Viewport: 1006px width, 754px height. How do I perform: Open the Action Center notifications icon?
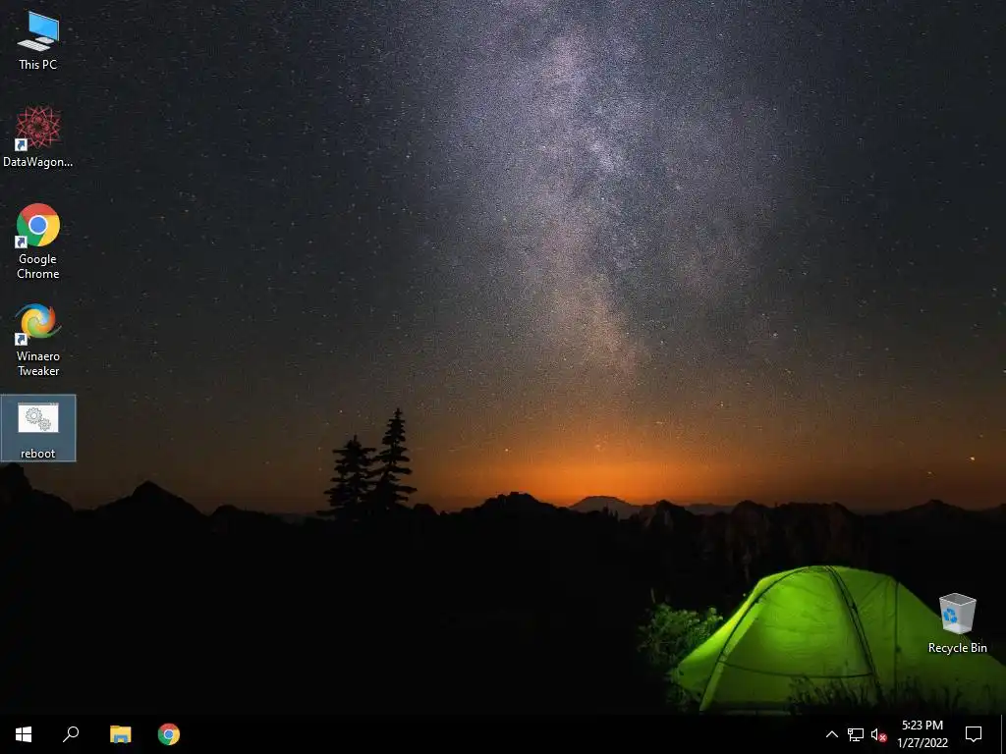click(974, 734)
